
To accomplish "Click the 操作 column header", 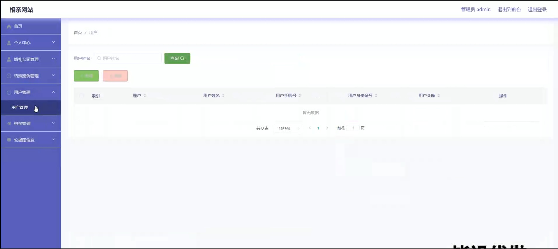I will pyautogui.click(x=503, y=96).
